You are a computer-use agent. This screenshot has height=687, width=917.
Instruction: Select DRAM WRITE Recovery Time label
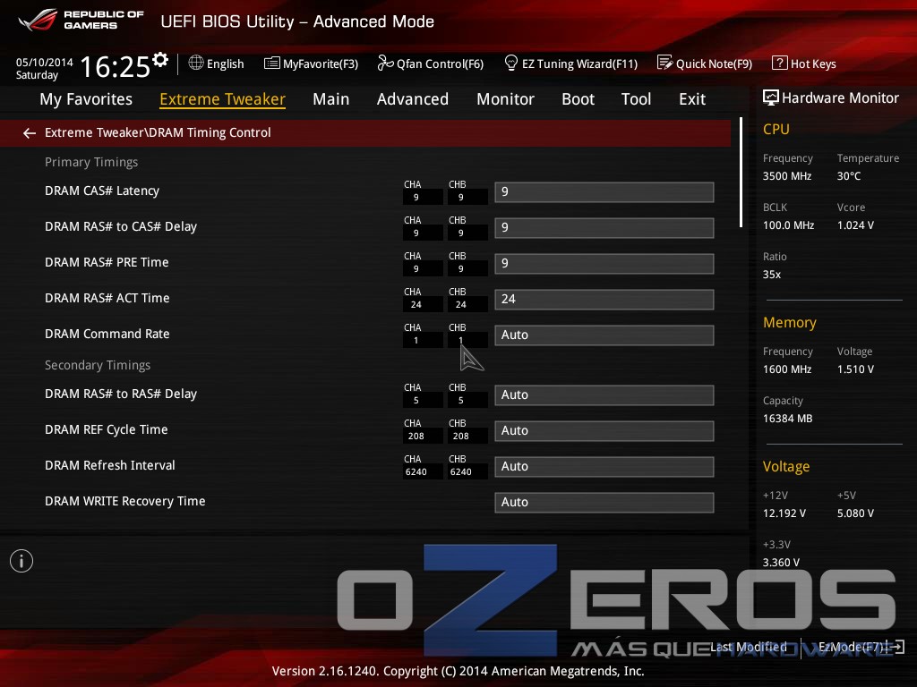[x=125, y=501]
